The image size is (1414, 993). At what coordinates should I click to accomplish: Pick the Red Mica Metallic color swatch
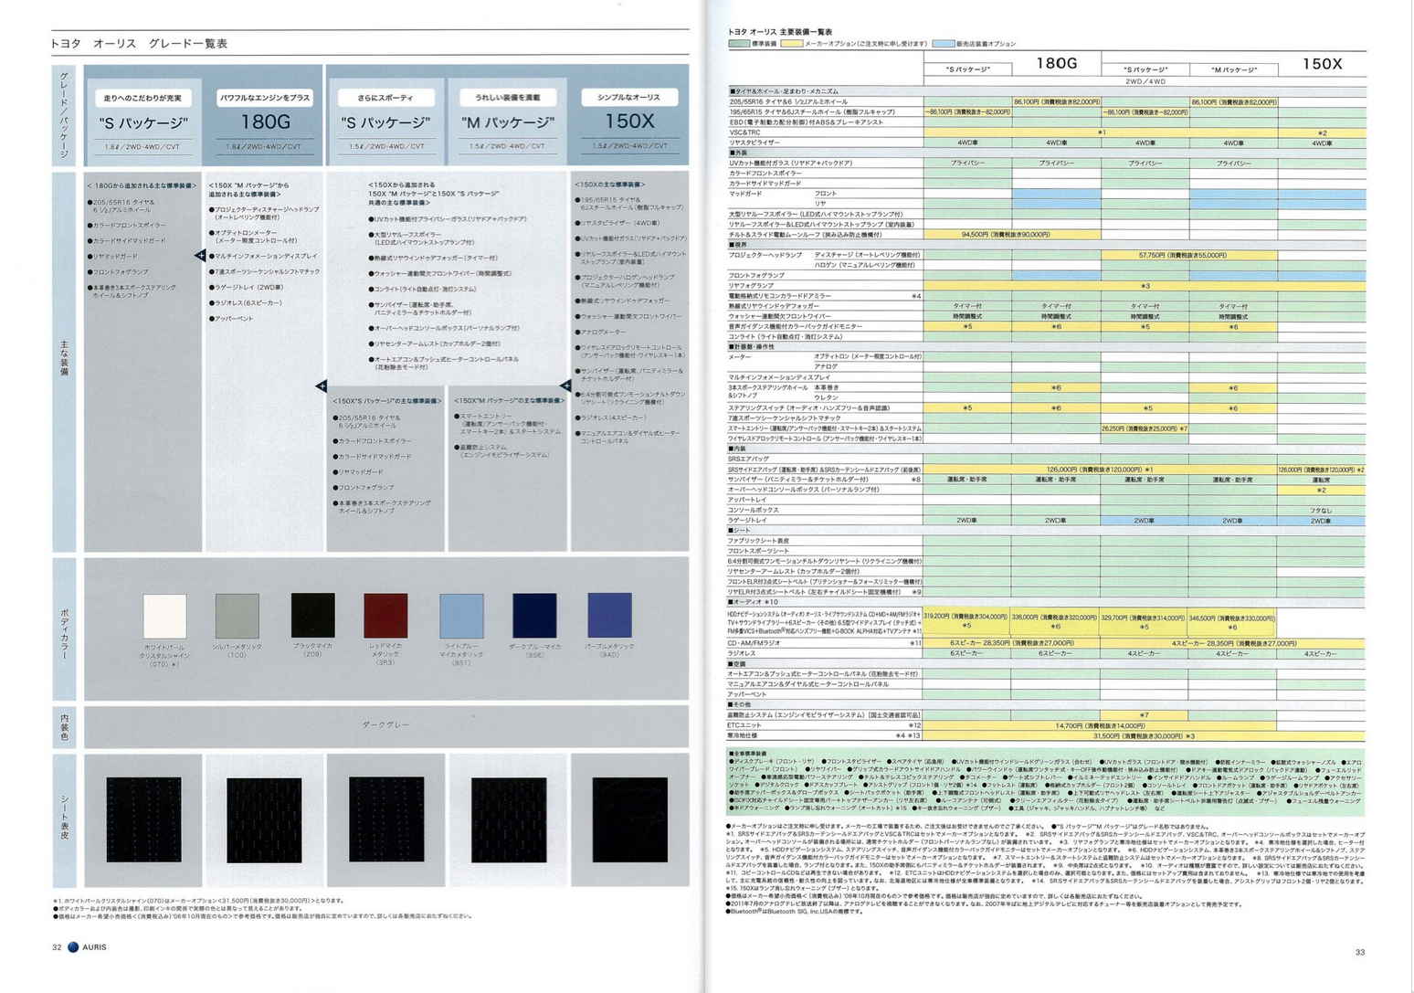click(x=385, y=616)
